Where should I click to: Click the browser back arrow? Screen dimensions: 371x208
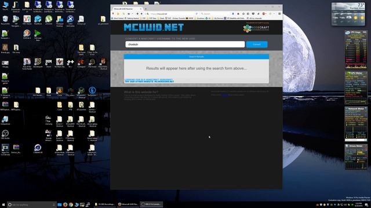click(x=137, y=14)
